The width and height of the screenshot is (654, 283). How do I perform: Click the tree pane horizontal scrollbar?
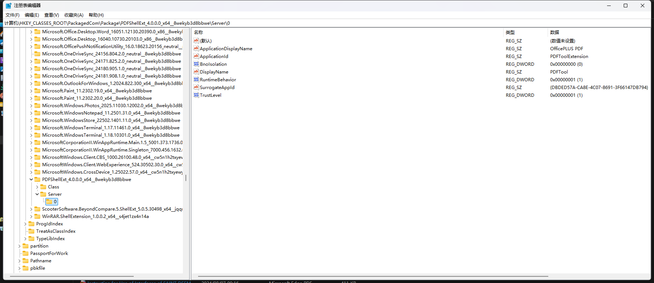72,276
